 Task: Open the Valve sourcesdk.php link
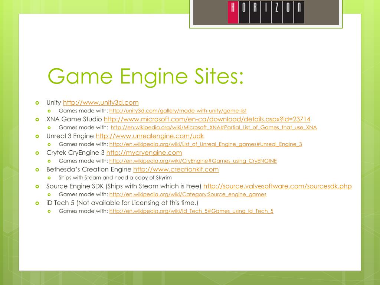click(278, 186)
